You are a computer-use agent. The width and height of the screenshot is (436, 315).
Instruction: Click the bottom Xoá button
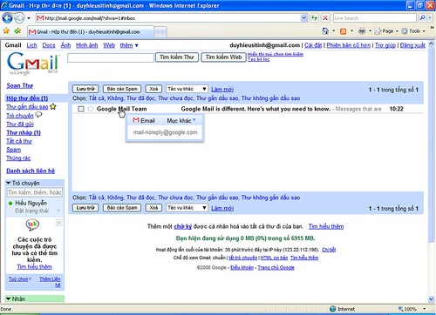tap(153, 208)
